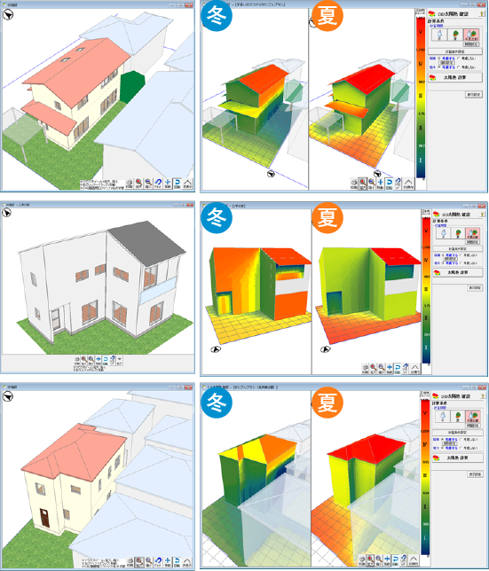Open the small dropdown arrow on white house view toolbar
Viewport: 489px width, 571px height.
pyautogui.click(x=120, y=361)
